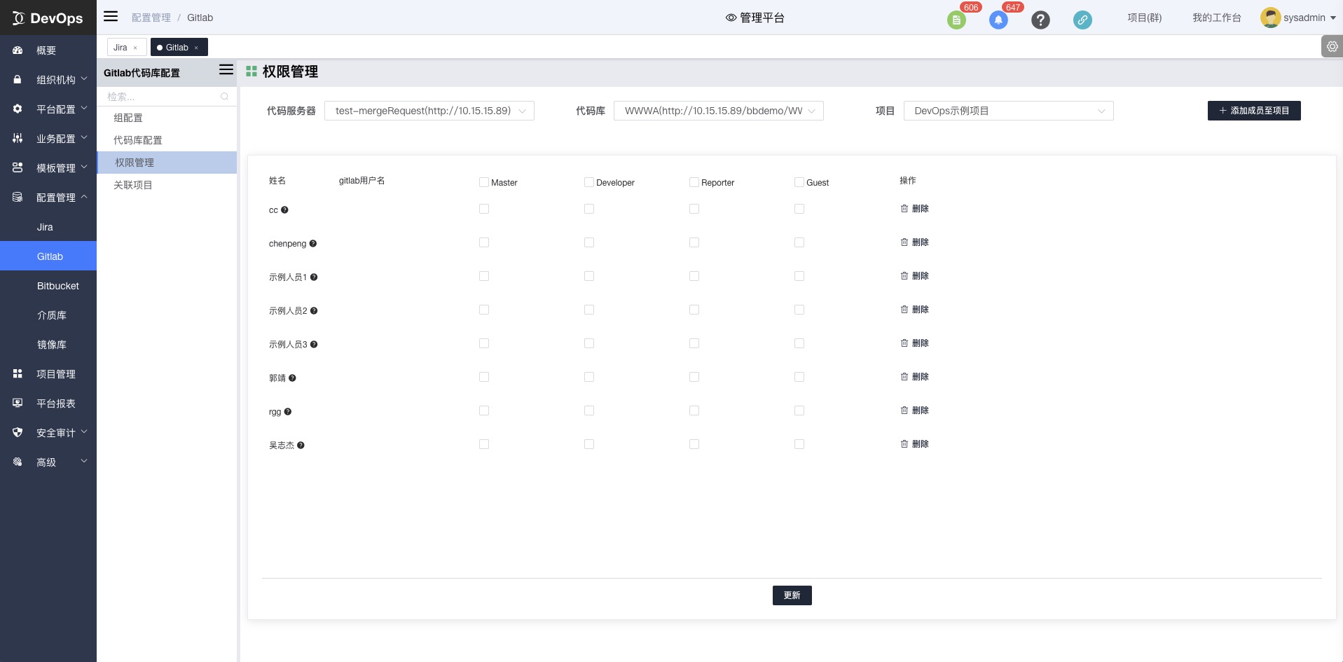Viewport: 1343px width, 662px height.
Task: Click the 检索 search input field
Action: click(x=167, y=97)
